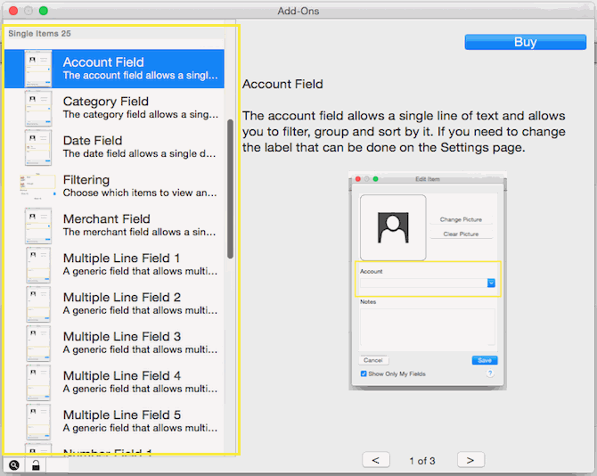Click the Account Field thumbnail icon

(38, 69)
